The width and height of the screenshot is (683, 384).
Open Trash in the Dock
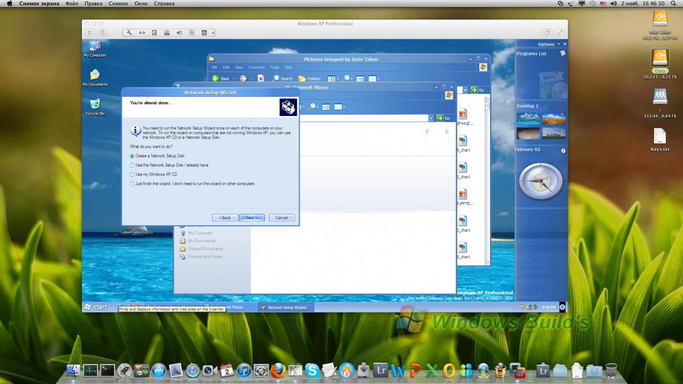pyautogui.click(x=611, y=370)
